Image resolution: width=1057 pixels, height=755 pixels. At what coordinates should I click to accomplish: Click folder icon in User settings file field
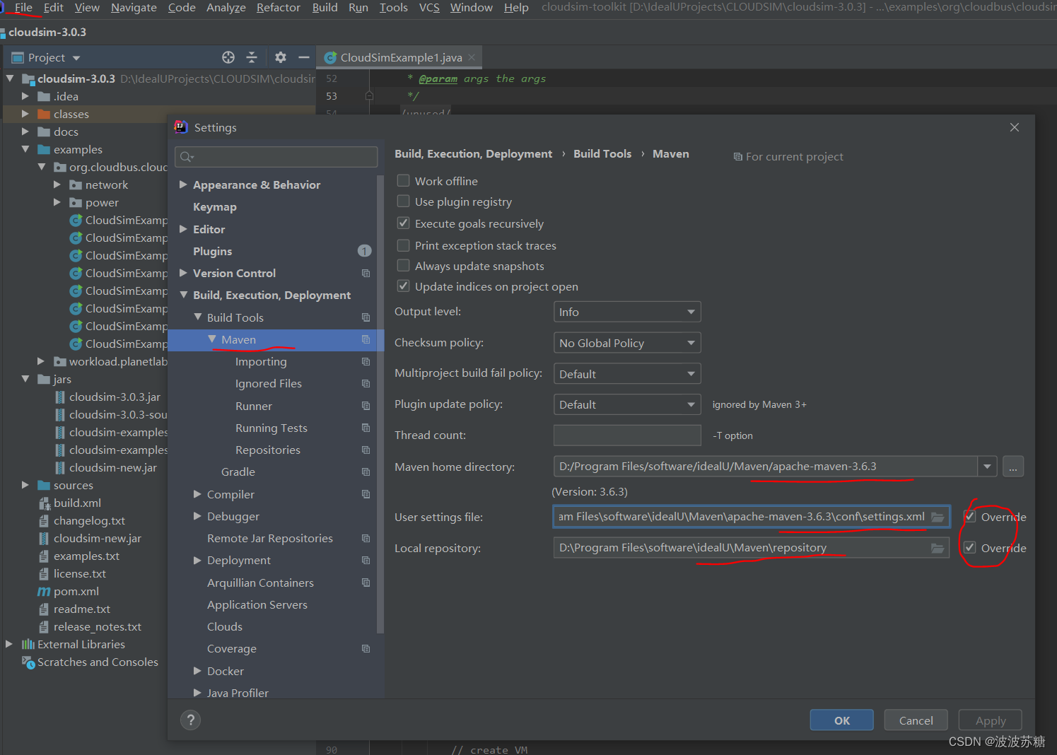[x=938, y=517]
